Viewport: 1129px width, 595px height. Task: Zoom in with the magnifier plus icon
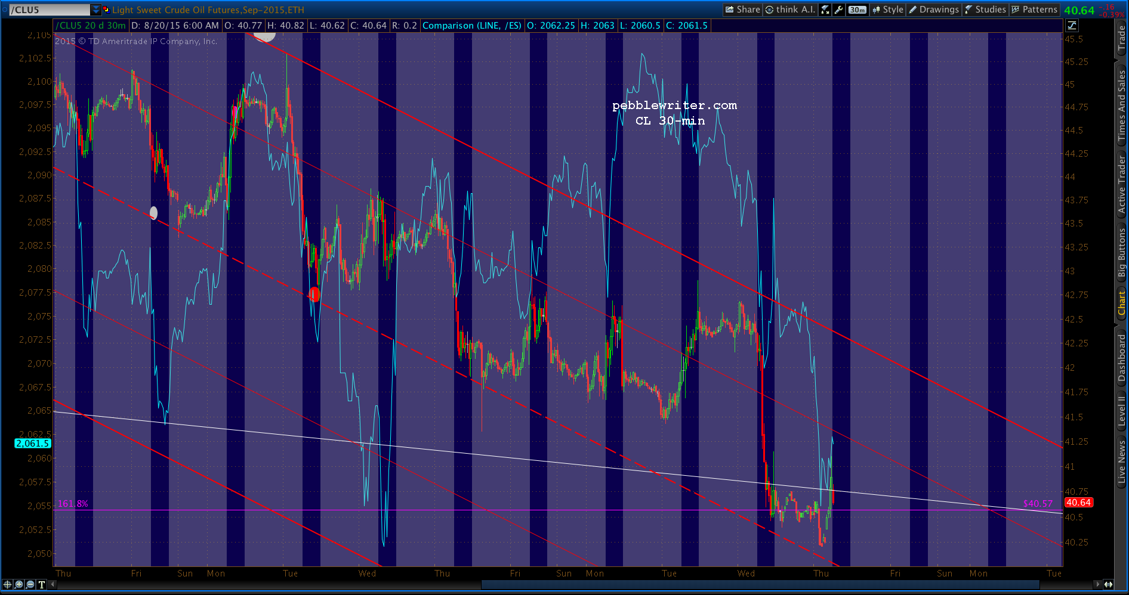18,584
